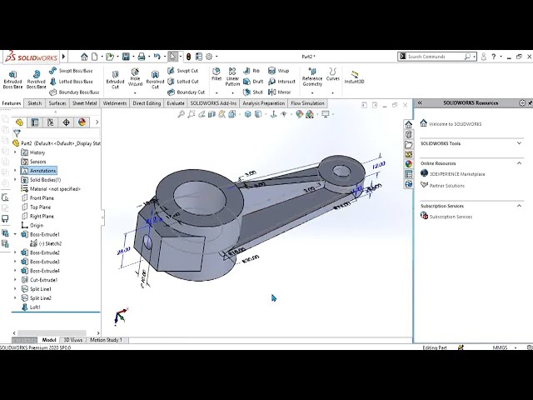533x400 pixels.
Task: Choose Swept Boss/Base command
Action: pyautogui.click(x=71, y=71)
